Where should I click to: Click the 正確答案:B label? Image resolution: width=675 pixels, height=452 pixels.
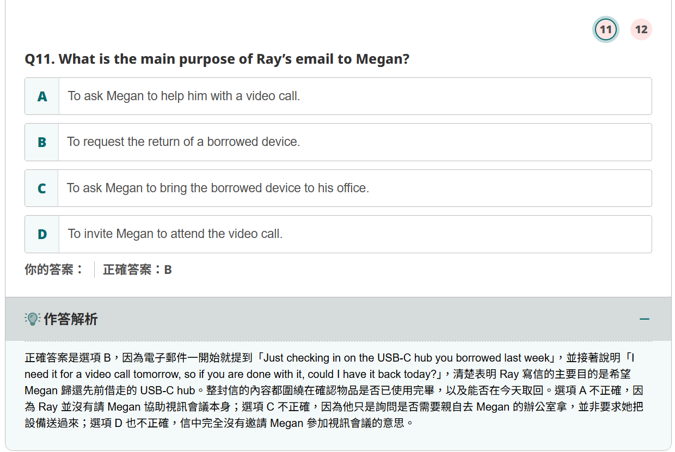pyautogui.click(x=137, y=270)
